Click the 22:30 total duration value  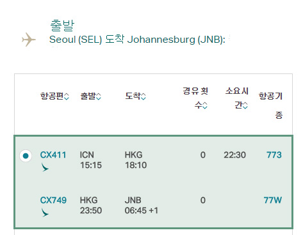(234, 155)
